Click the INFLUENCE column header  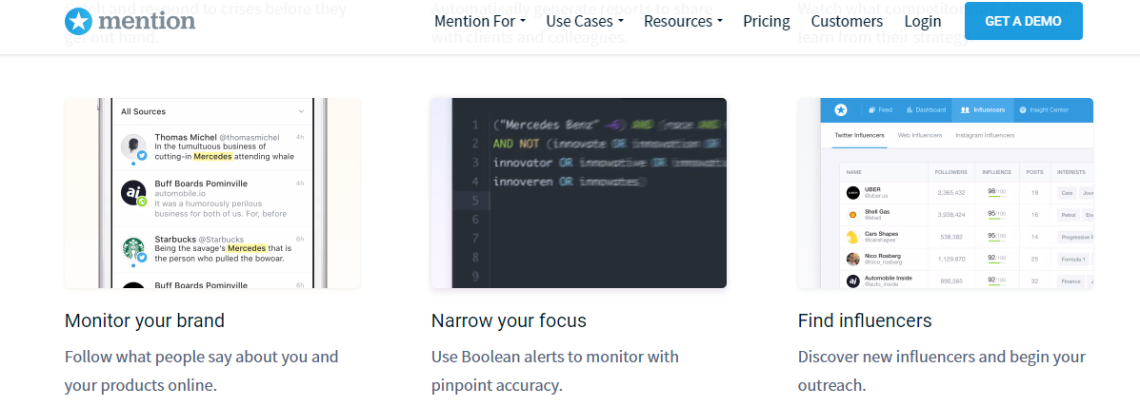pyautogui.click(x=997, y=173)
